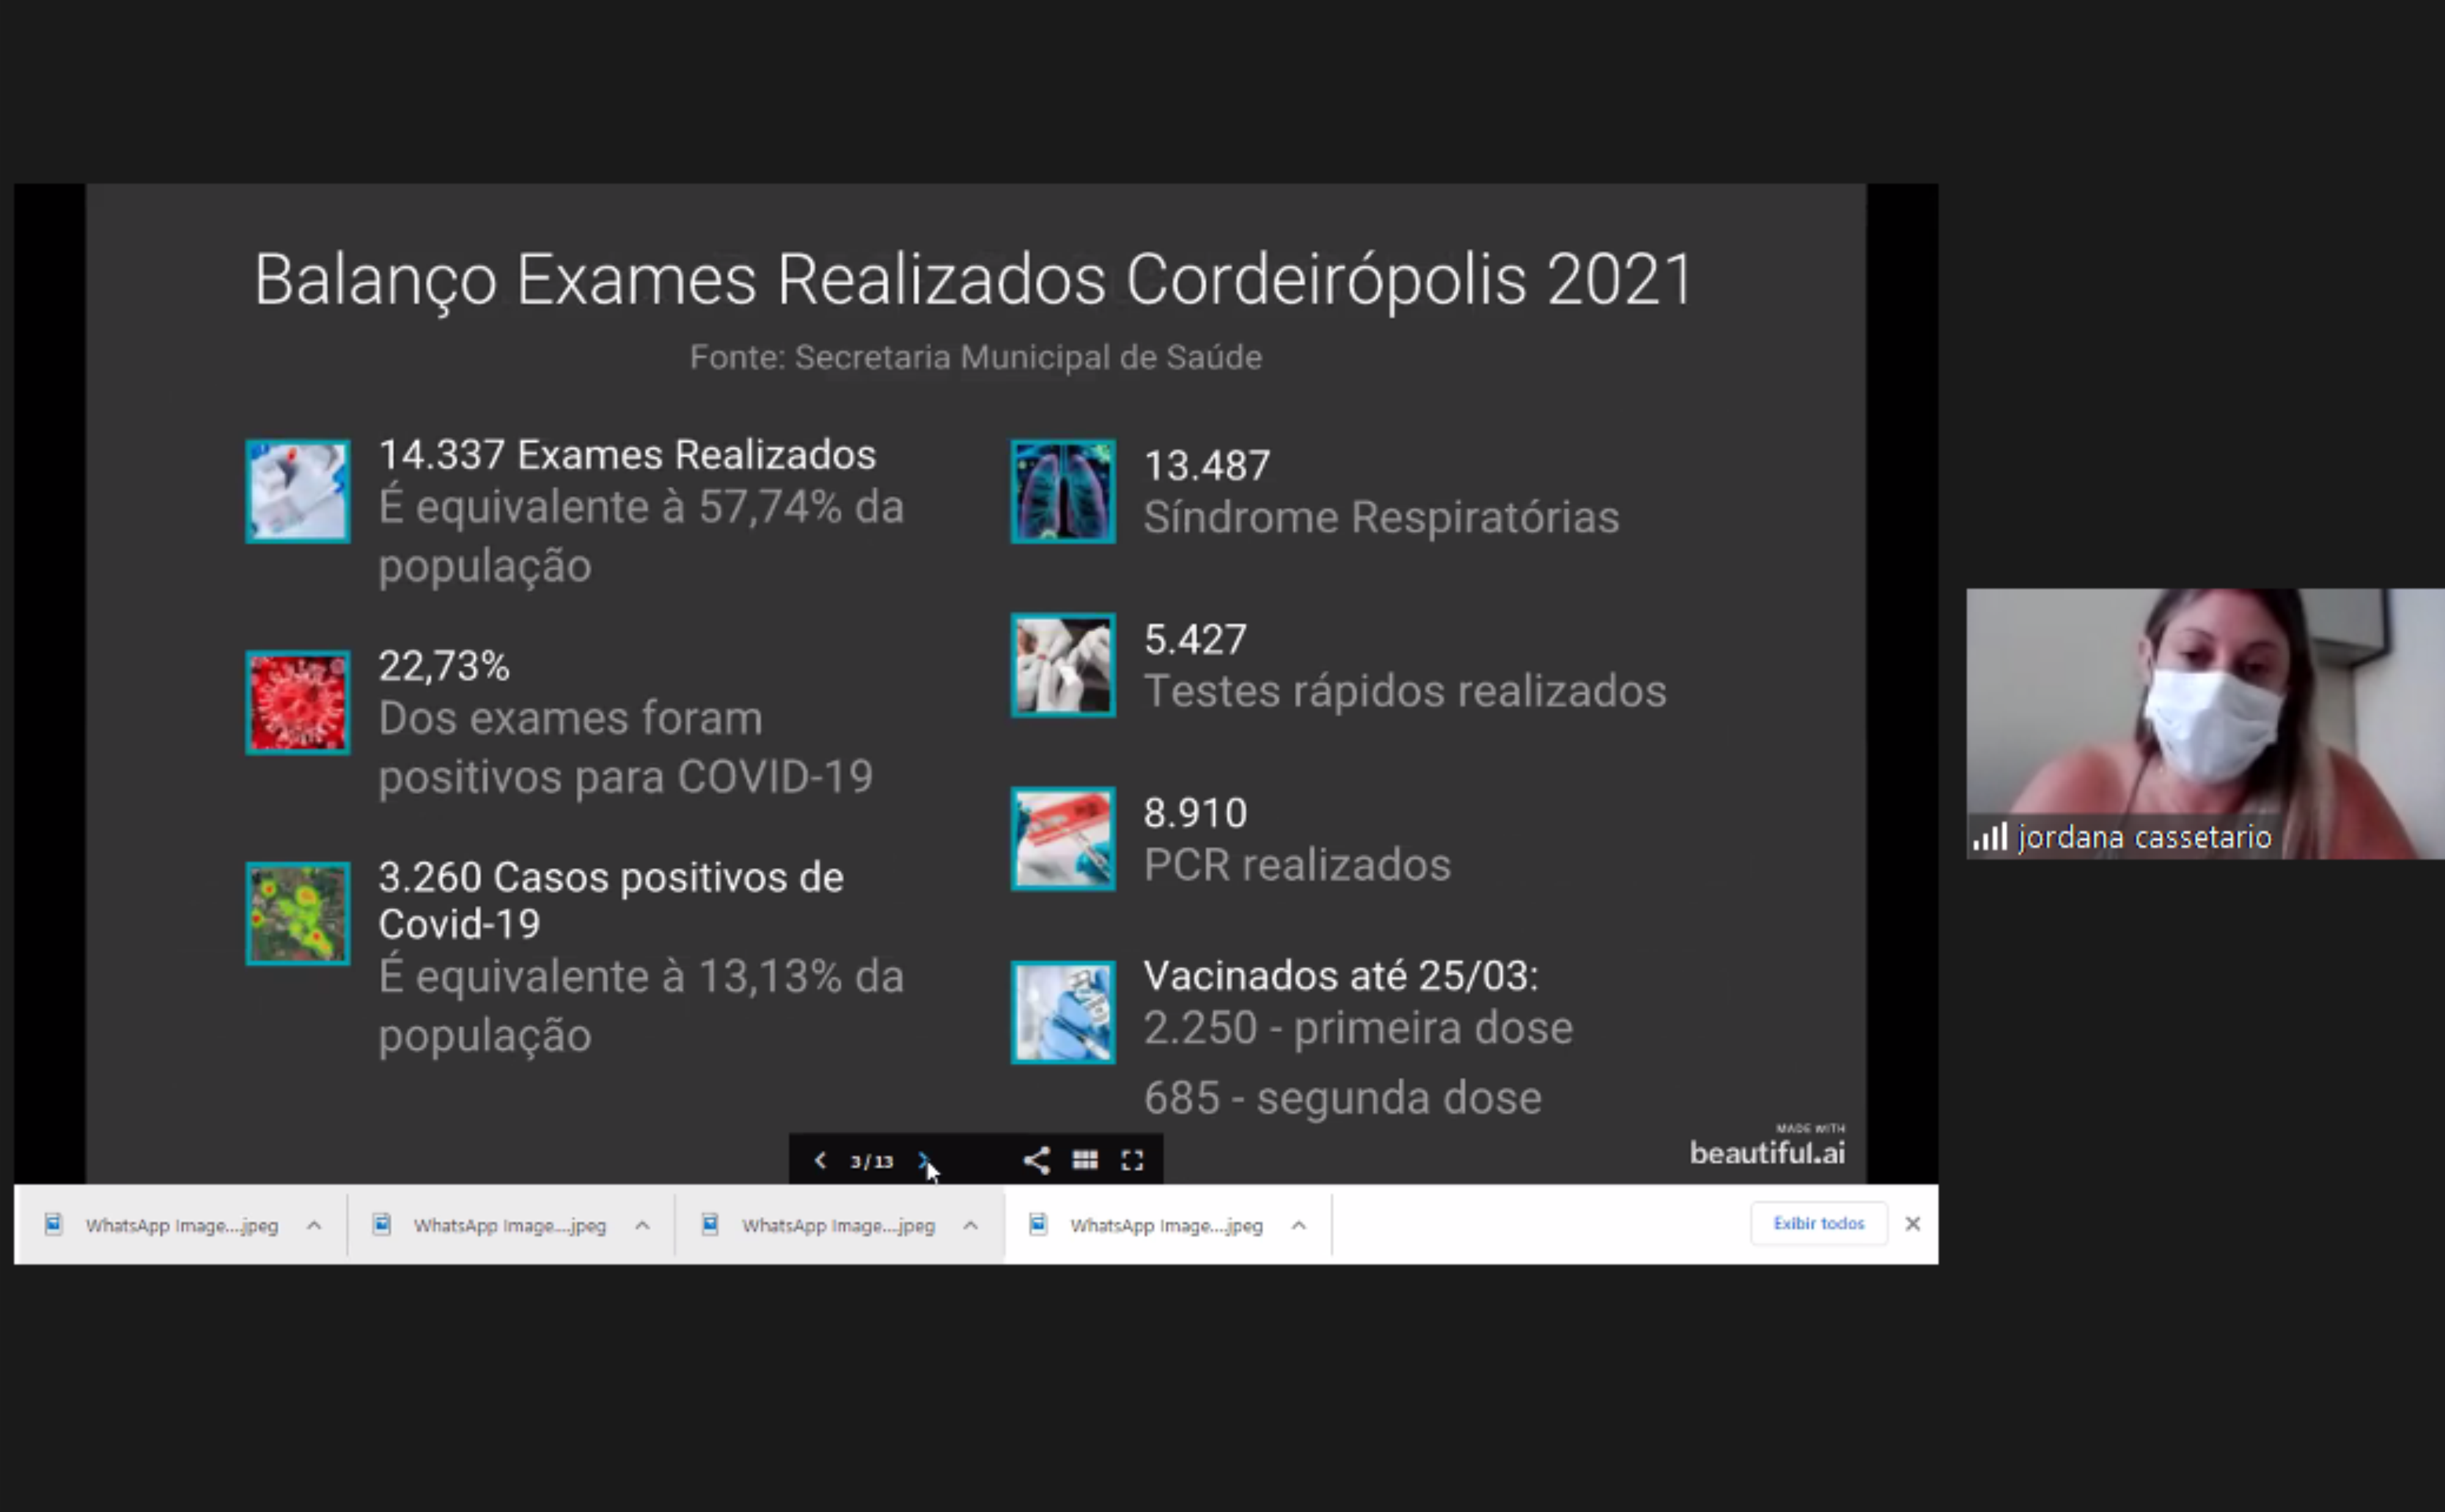Click the Exibir todos downloads button

[1818, 1223]
